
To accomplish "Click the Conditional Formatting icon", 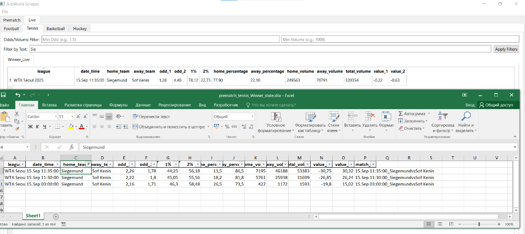I will (x=276, y=117).
